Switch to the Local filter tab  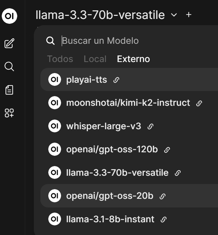click(95, 59)
